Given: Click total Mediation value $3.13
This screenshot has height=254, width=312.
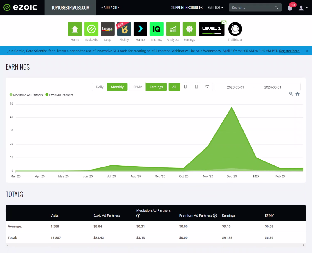Looking at the screenshot, I should (x=140, y=238).
